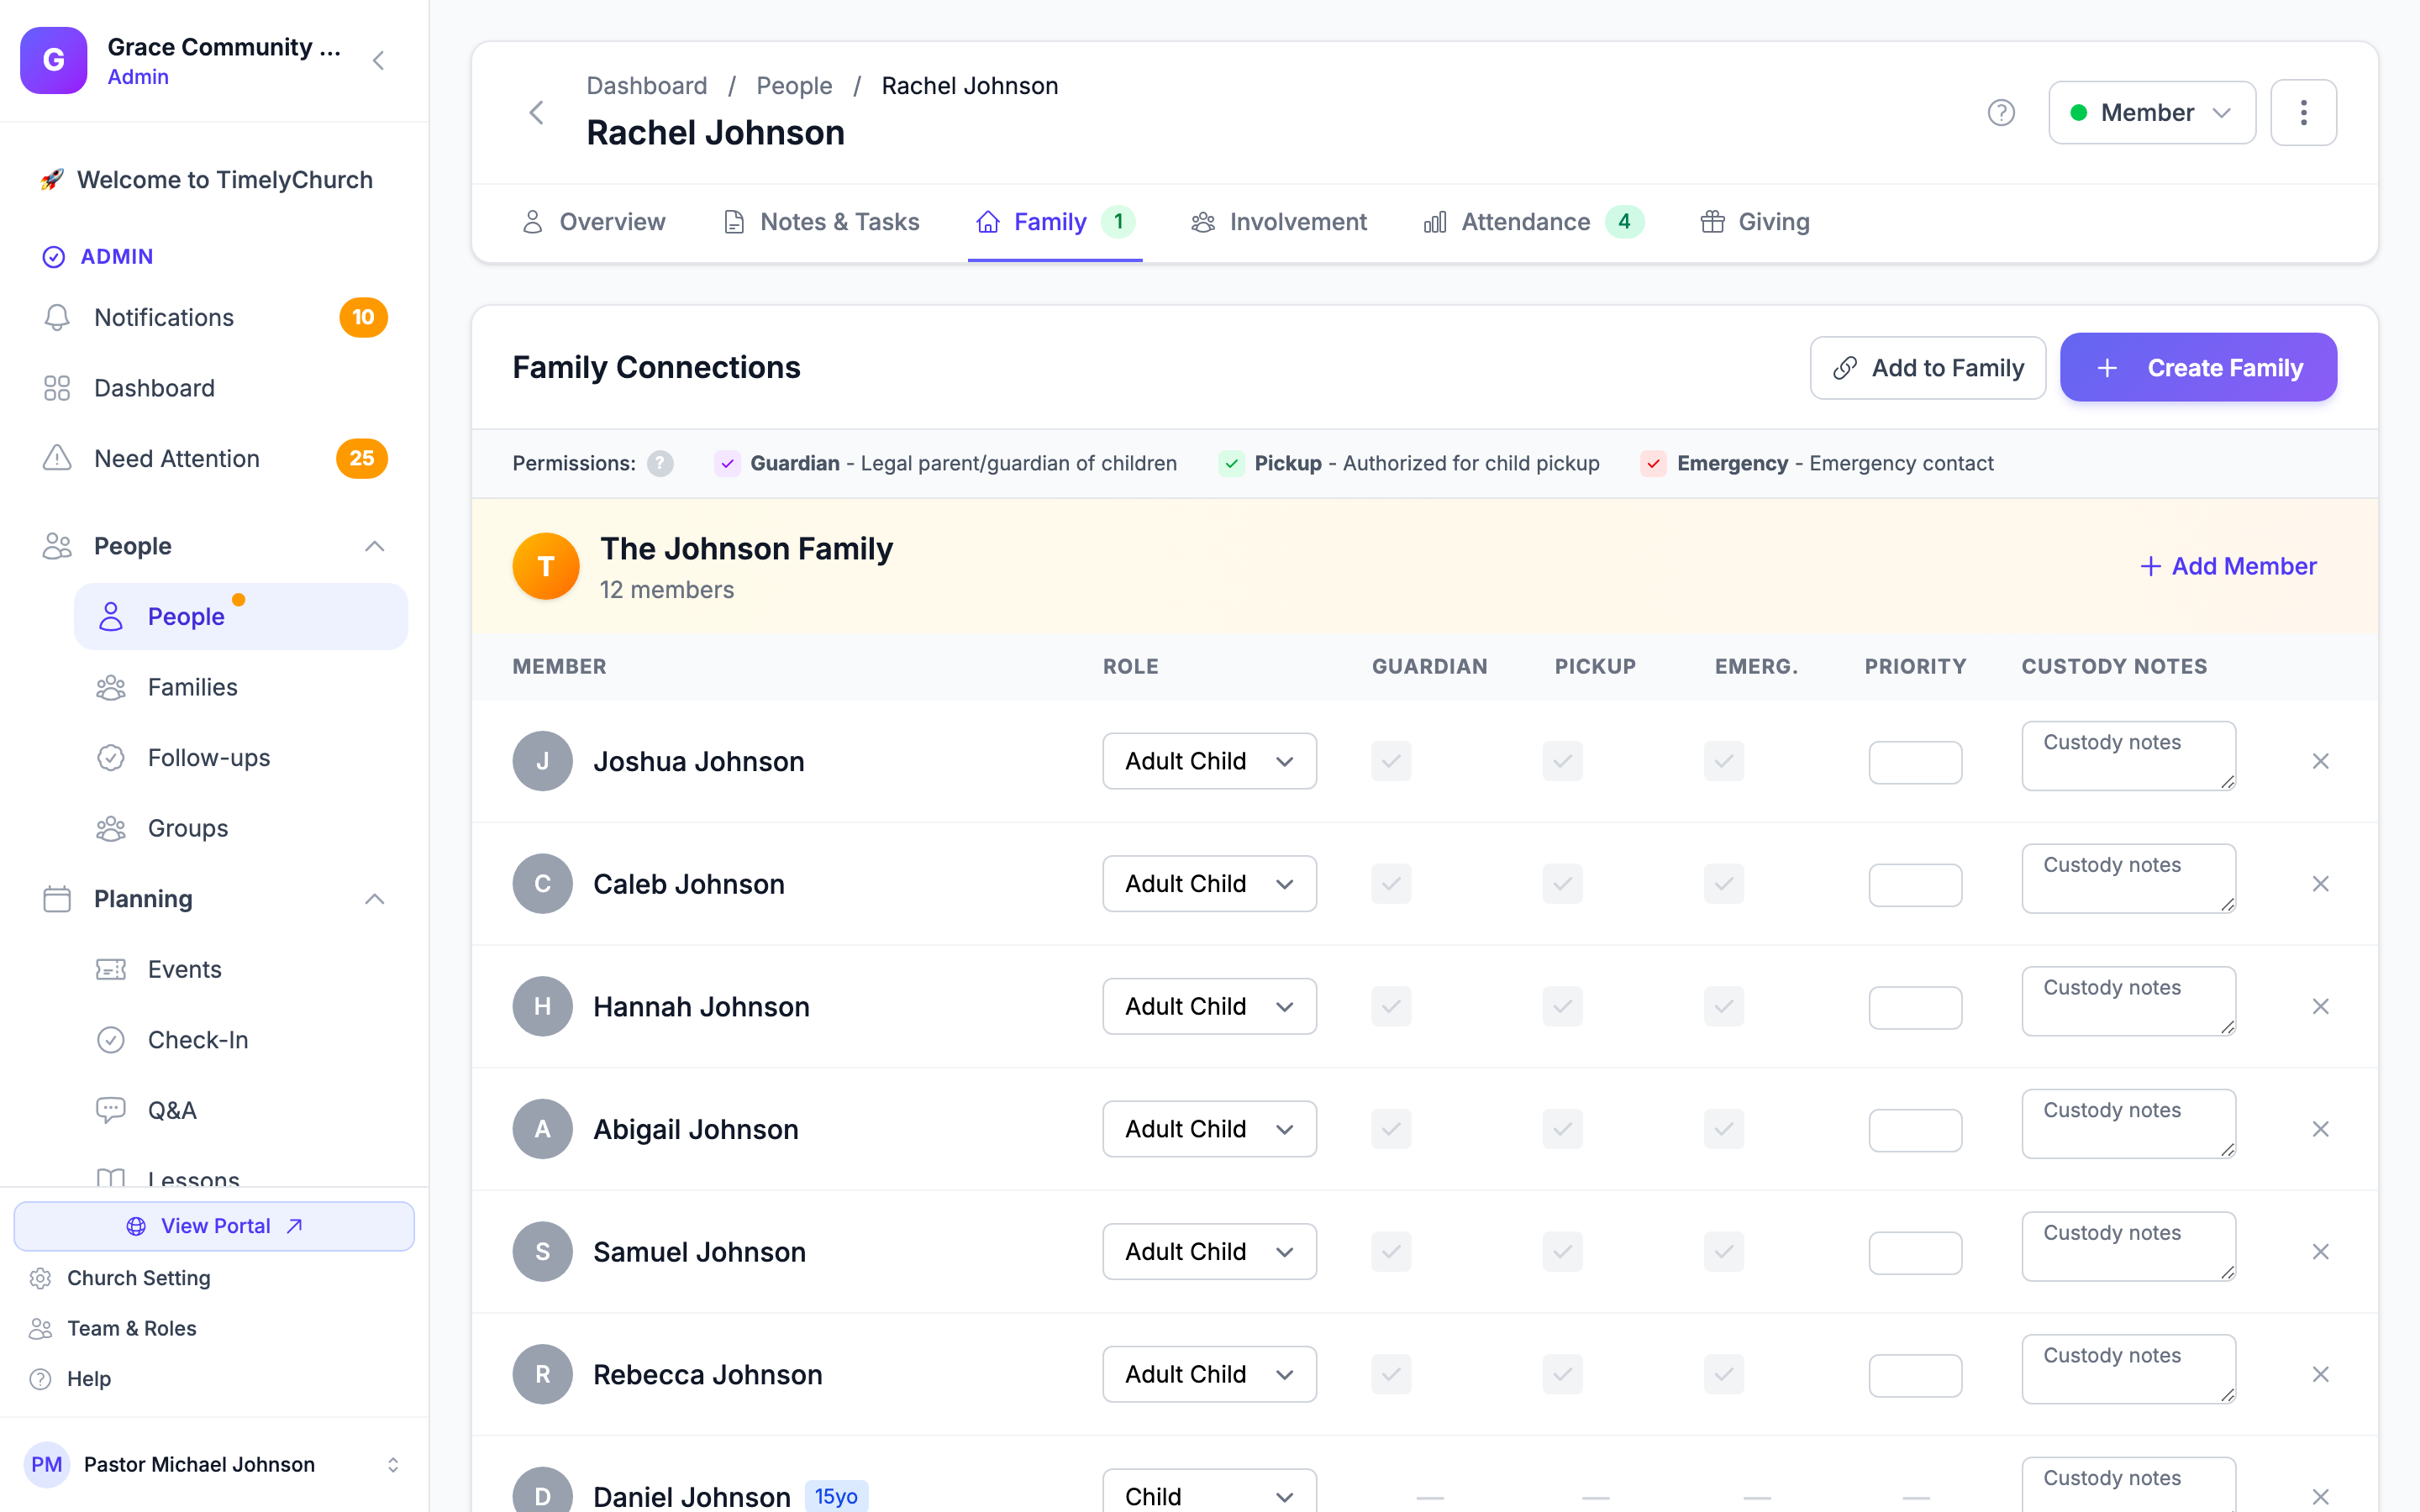Open the Groups sidebar item

coord(241,829)
